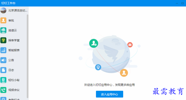Open the 审批 approval app icon
The height and width of the screenshot is (100, 186).
(3, 20)
